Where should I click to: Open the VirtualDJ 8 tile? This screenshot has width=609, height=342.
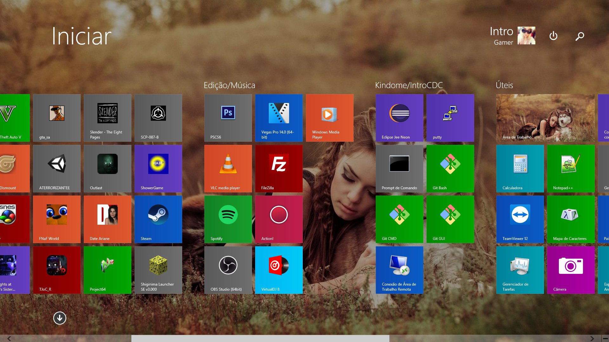point(279,270)
